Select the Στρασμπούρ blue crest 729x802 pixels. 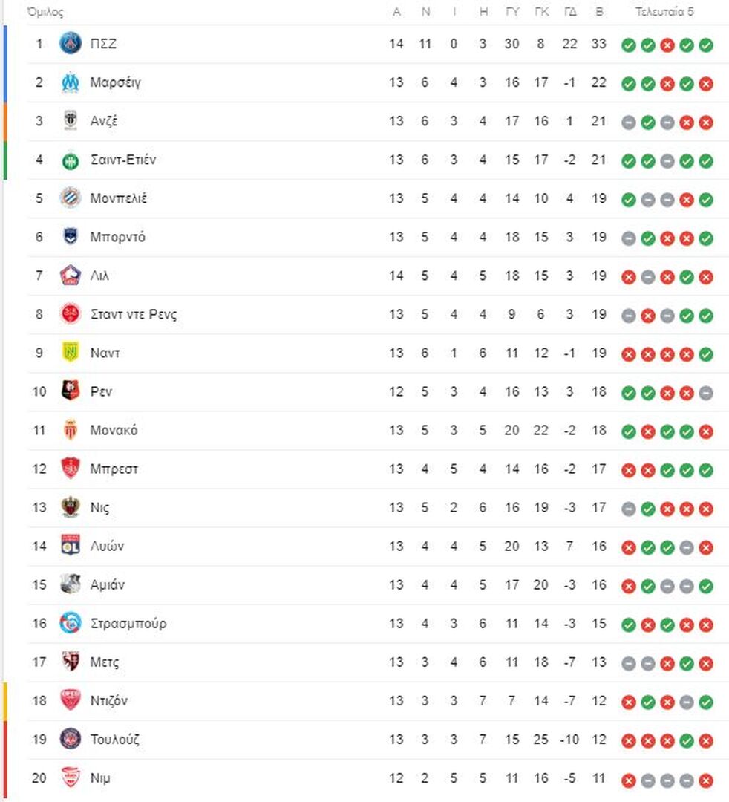tap(70, 623)
